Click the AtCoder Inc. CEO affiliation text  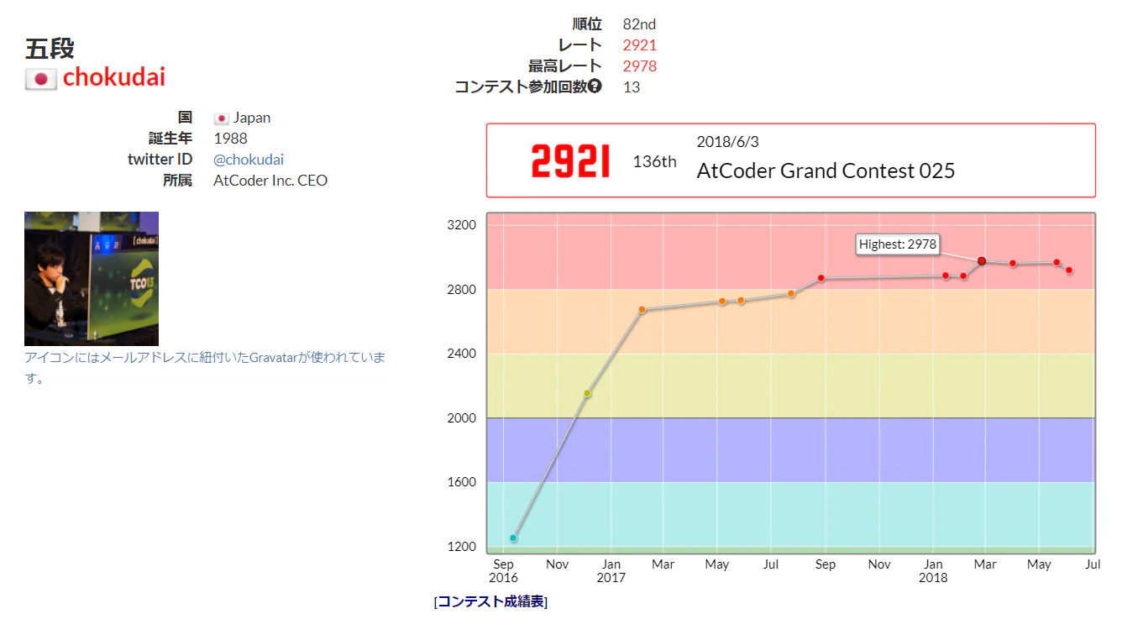click(270, 181)
